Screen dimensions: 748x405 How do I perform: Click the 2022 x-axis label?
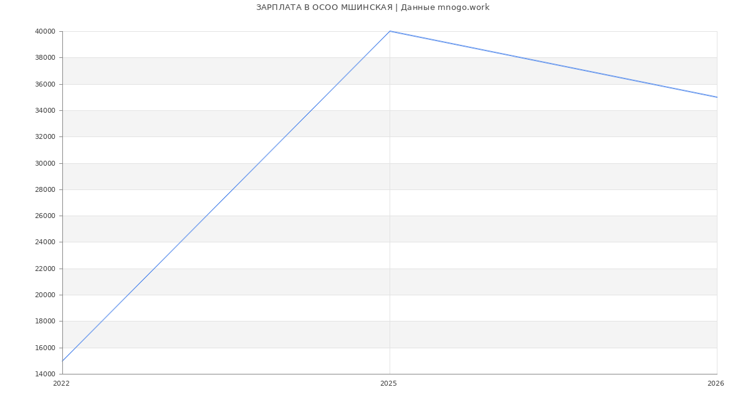pyautogui.click(x=62, y=384)
